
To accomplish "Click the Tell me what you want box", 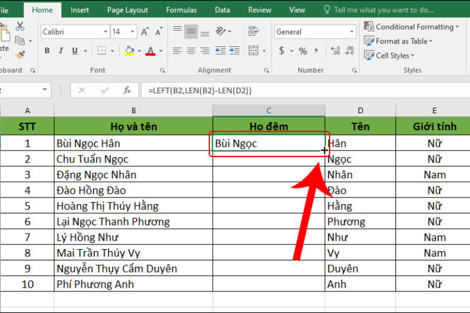I will click(379, 10).
